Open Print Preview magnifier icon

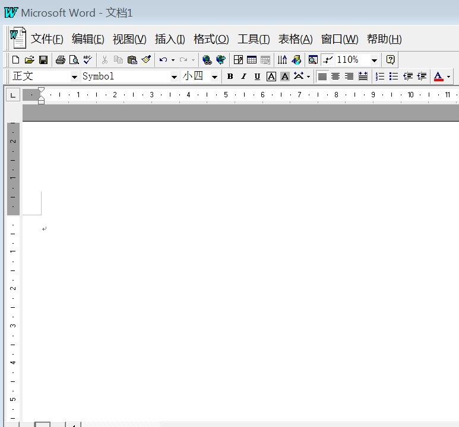coord(74,60)
